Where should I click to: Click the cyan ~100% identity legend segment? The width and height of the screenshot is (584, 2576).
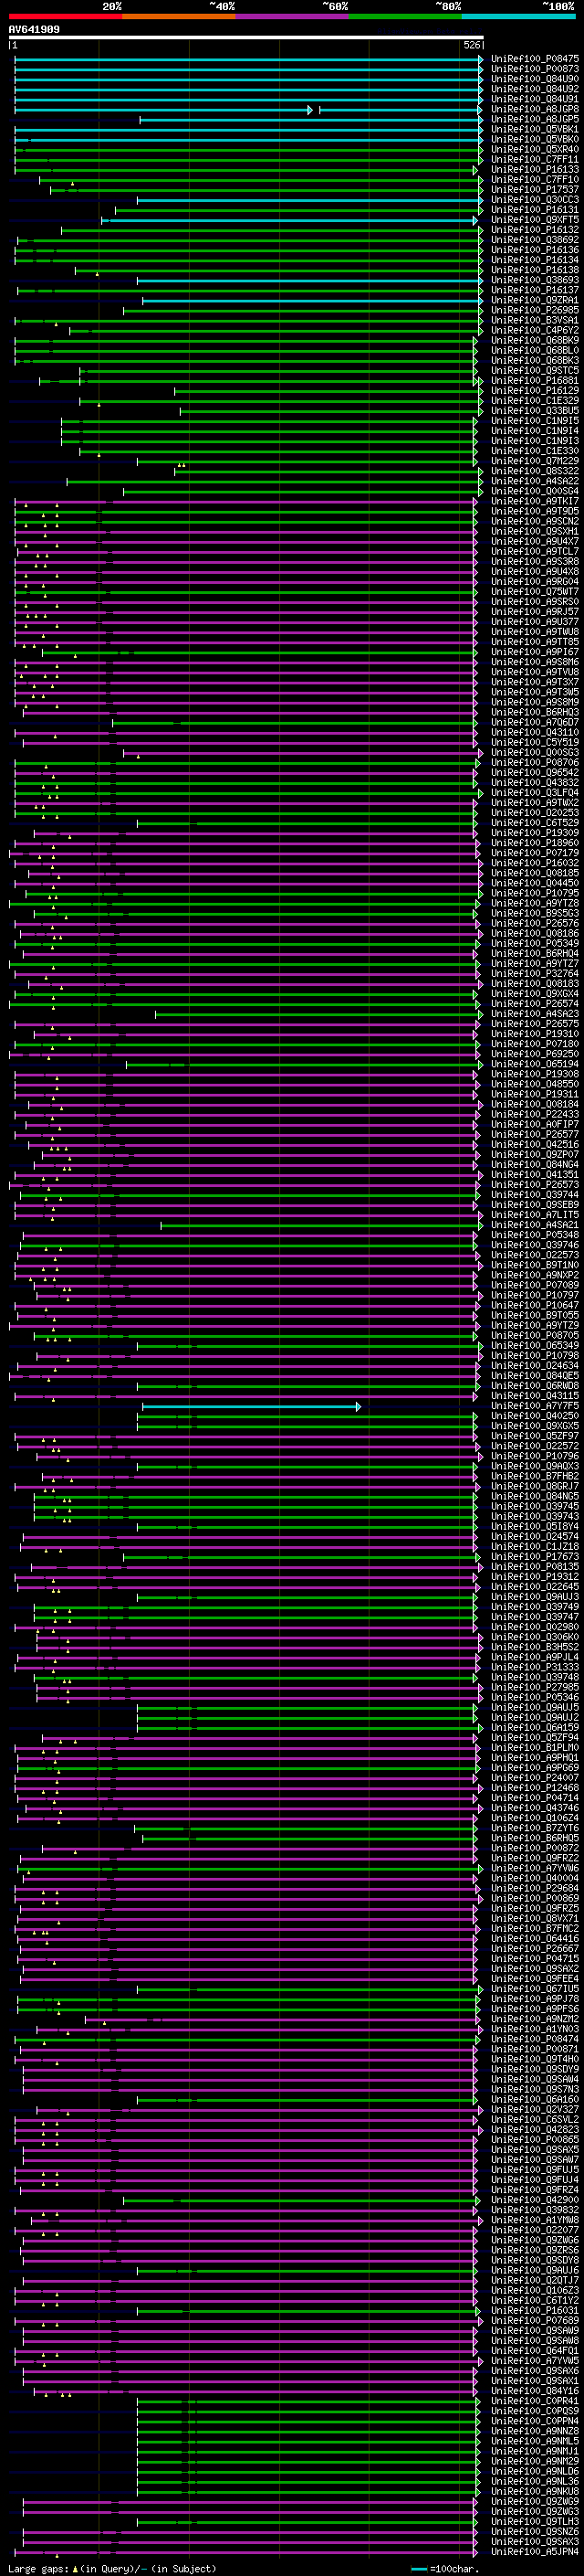point(518,16)
